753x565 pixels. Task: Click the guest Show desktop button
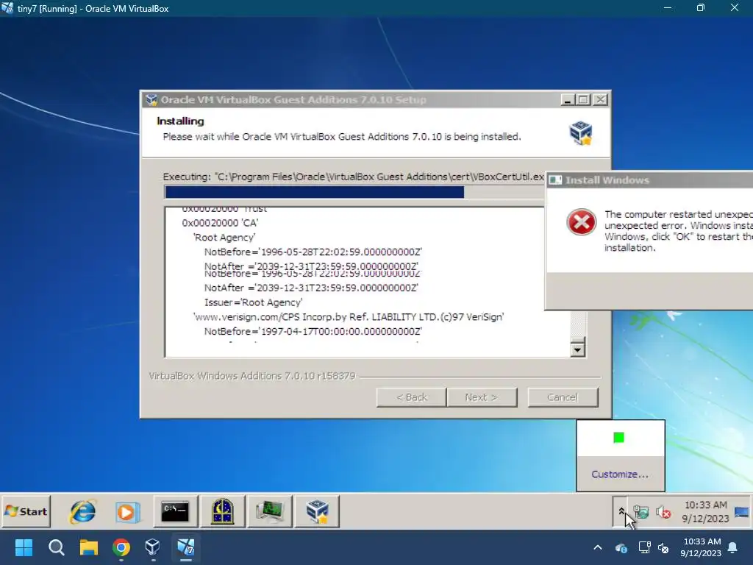743,512
